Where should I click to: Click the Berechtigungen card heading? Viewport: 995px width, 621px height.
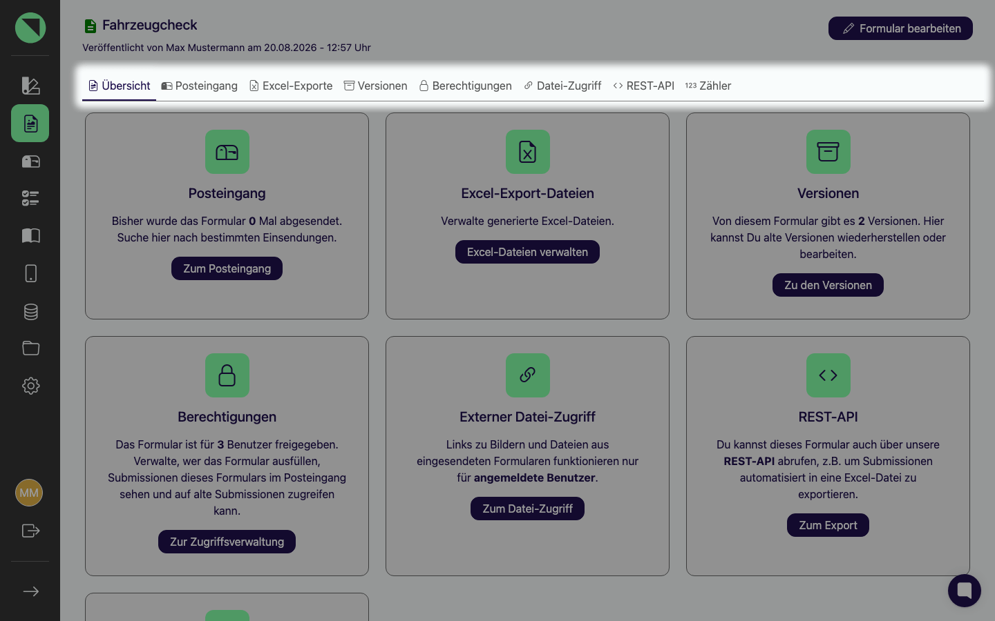227,417
